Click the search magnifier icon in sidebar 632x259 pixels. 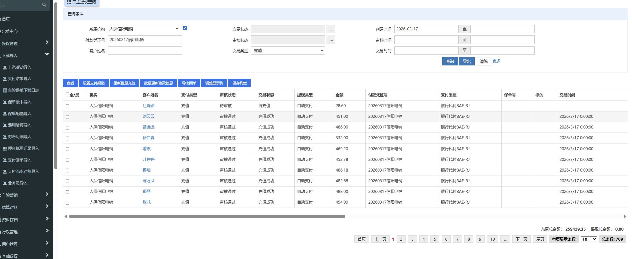44,5
